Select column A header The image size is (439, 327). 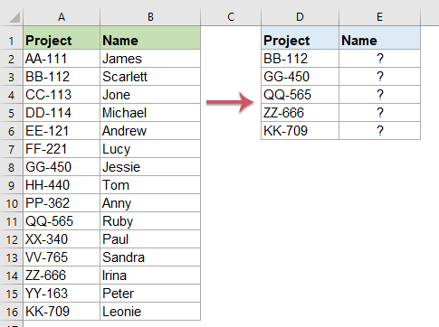pos(62,17)
